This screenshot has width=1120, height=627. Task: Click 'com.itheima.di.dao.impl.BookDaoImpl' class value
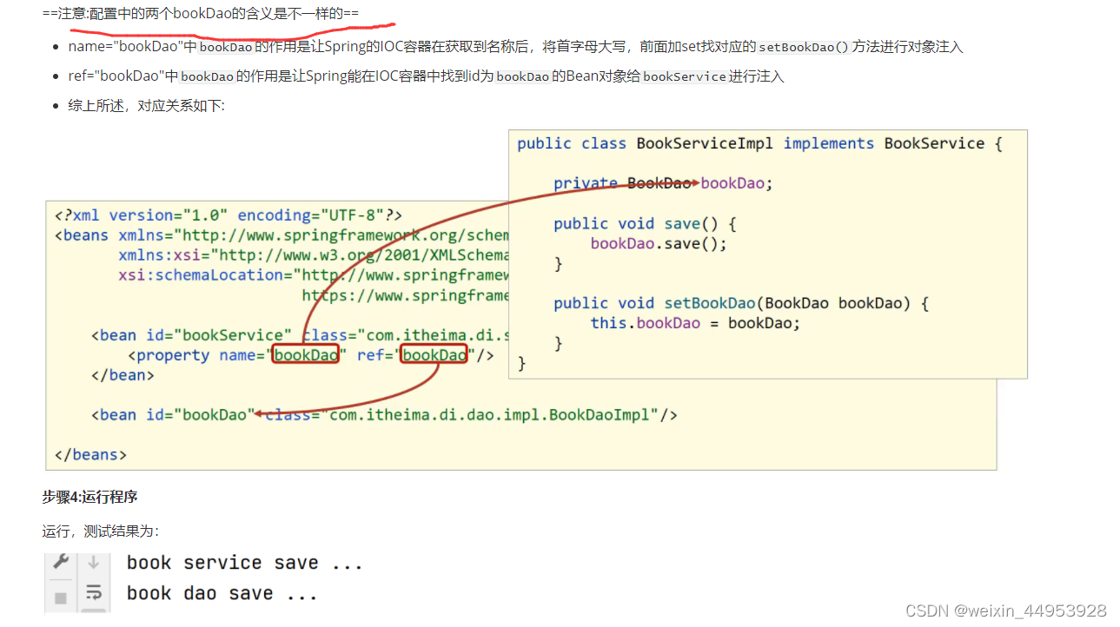pos(489,415)
